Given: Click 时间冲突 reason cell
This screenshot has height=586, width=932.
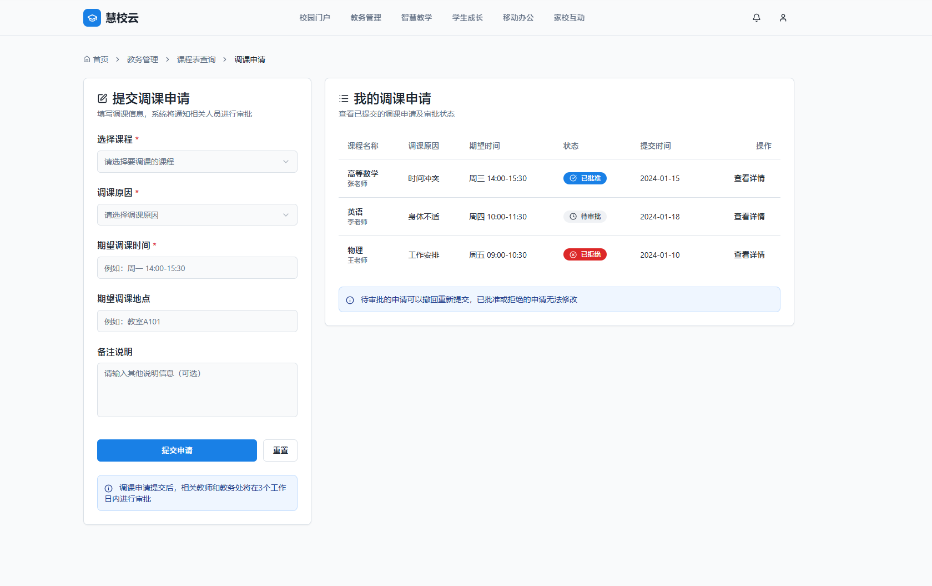Looking at the screenshot, I should 424,178.
